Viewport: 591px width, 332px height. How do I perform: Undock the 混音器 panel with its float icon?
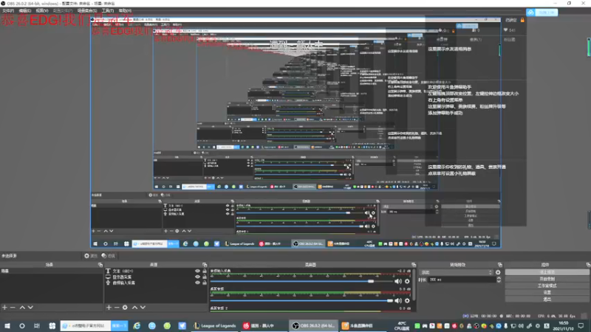coord(414,265)
